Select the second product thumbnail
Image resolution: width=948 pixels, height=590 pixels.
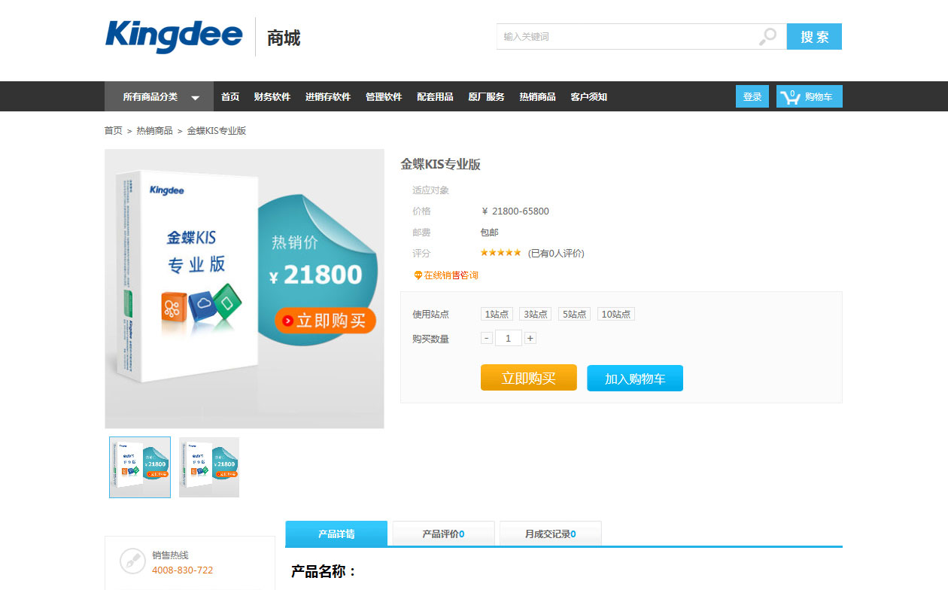(209, 467)
